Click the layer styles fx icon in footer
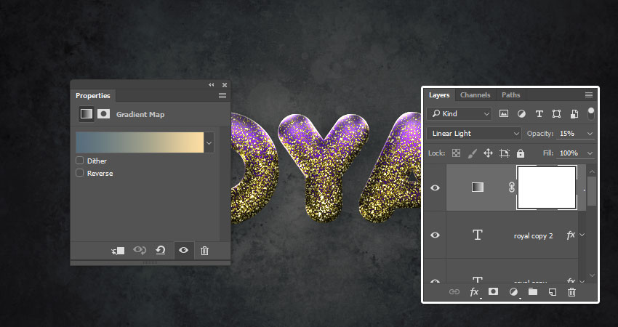This screenshot has height=327, width=618. tap(474, 291)
